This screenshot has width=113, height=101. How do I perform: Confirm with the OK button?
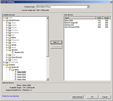coord(92,97)
